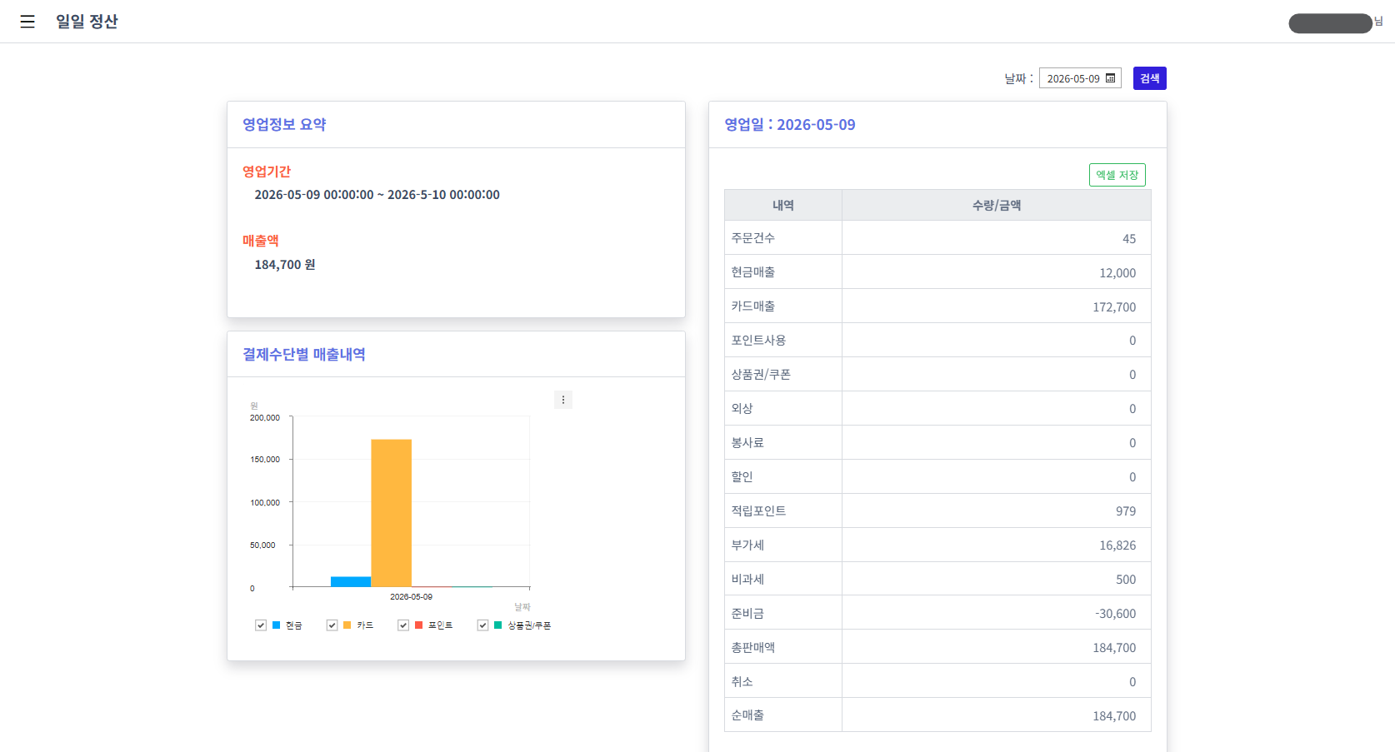Click the reserve value -30,600
1395x752 pixels.
pyautogui.click(x=1116, y=614)
